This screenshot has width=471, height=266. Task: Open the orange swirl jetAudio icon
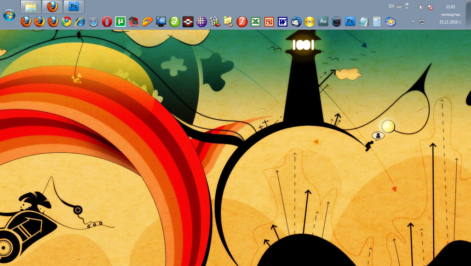(x=148, y=22)
